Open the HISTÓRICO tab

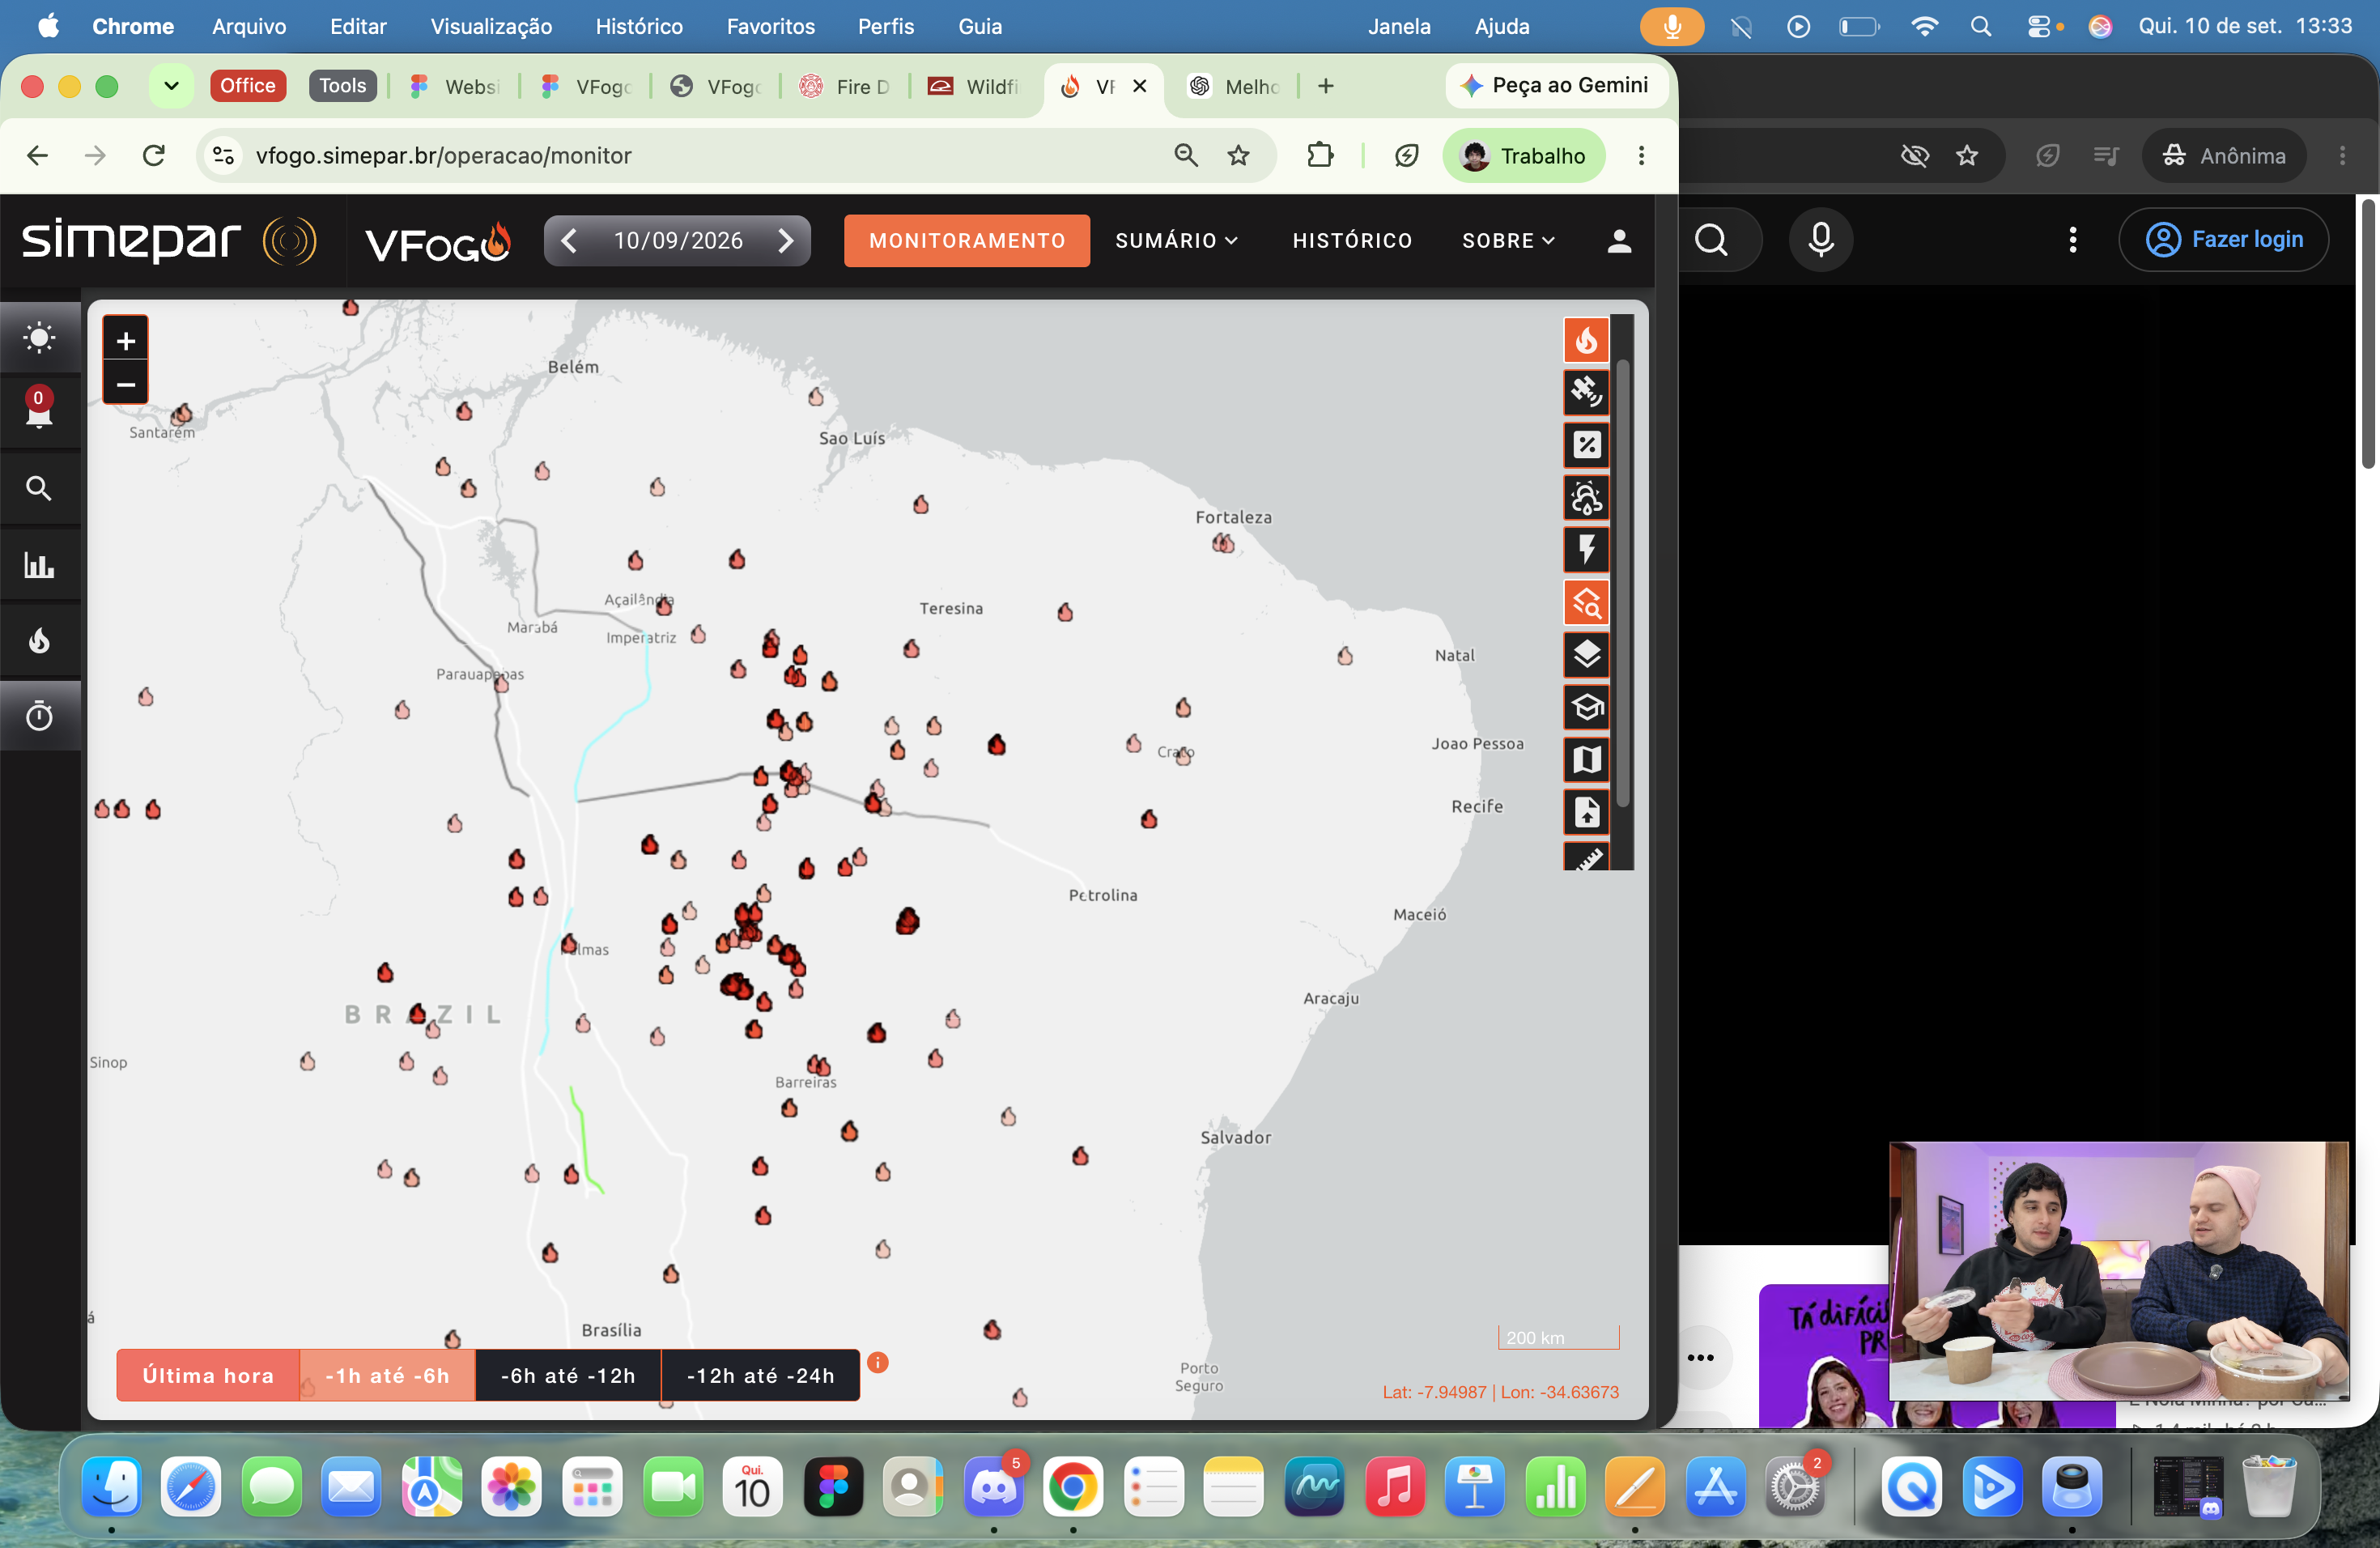pyautogui.click(x=1352, y=241)
